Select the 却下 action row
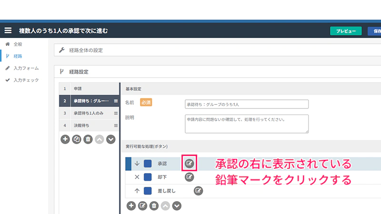This screenshot has width=381, height=214. (x=253, y=177)
